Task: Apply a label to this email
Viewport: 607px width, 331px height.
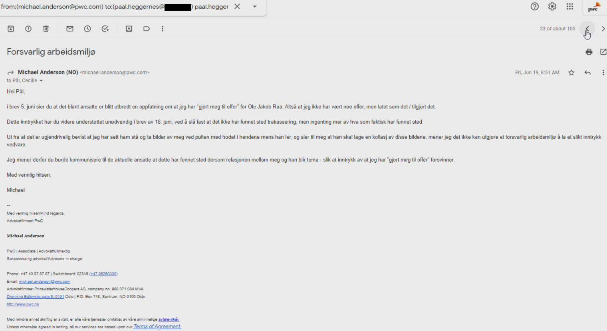Action: tap(147, 29)
